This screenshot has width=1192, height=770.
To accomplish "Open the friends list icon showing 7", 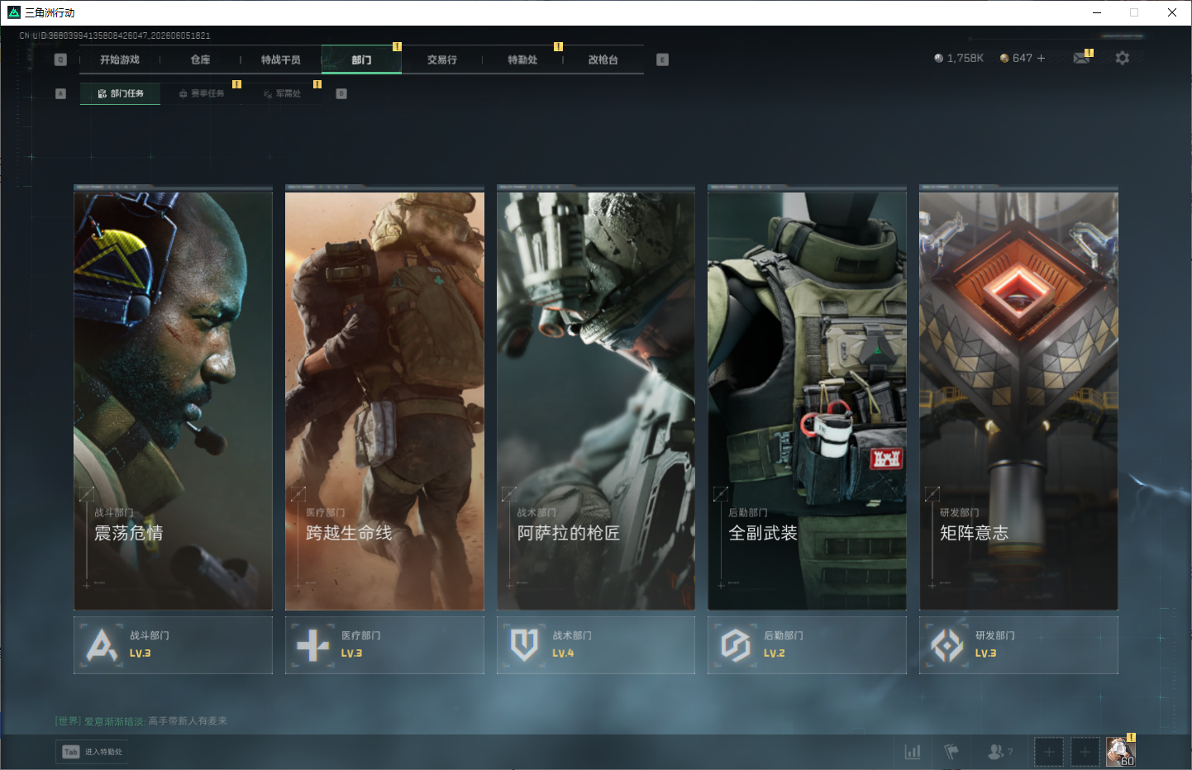I will point(1000,752).
